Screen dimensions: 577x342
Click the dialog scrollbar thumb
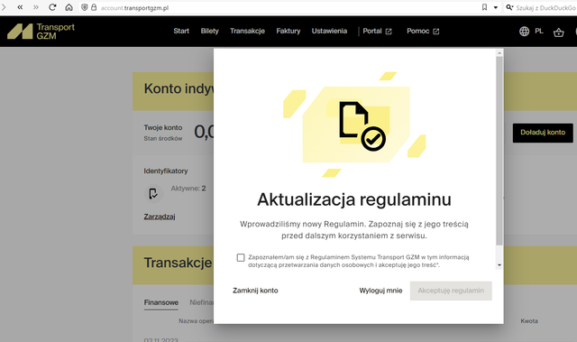[499, 151]
